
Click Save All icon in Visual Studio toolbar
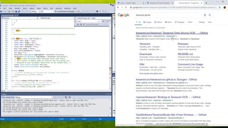click(19, 11)
